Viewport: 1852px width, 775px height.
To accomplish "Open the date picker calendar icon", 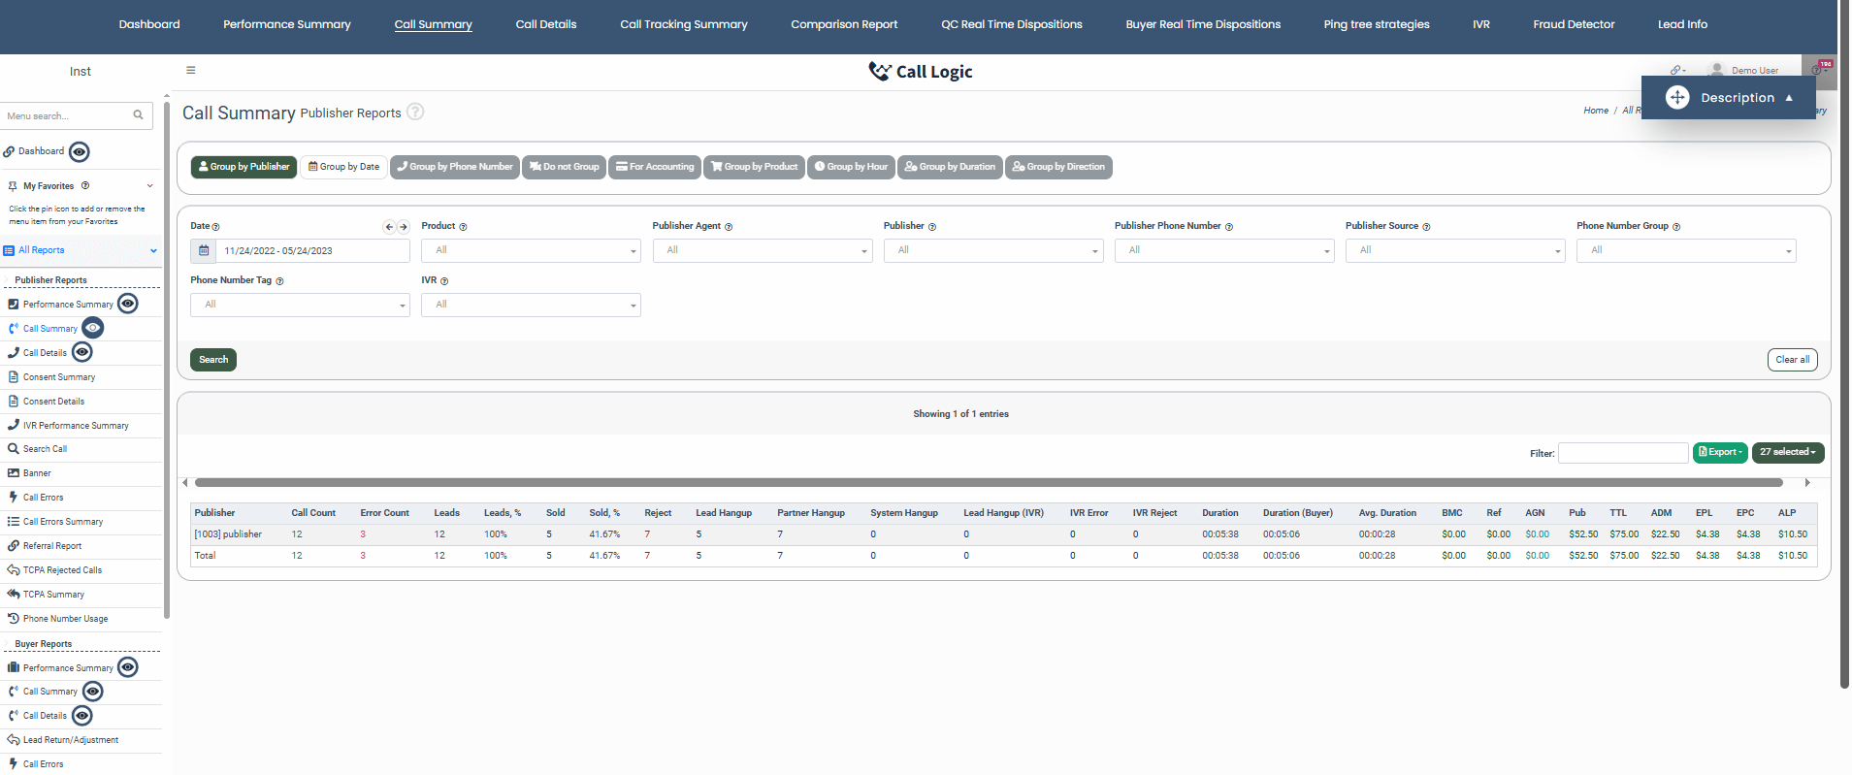I will 204,250.
